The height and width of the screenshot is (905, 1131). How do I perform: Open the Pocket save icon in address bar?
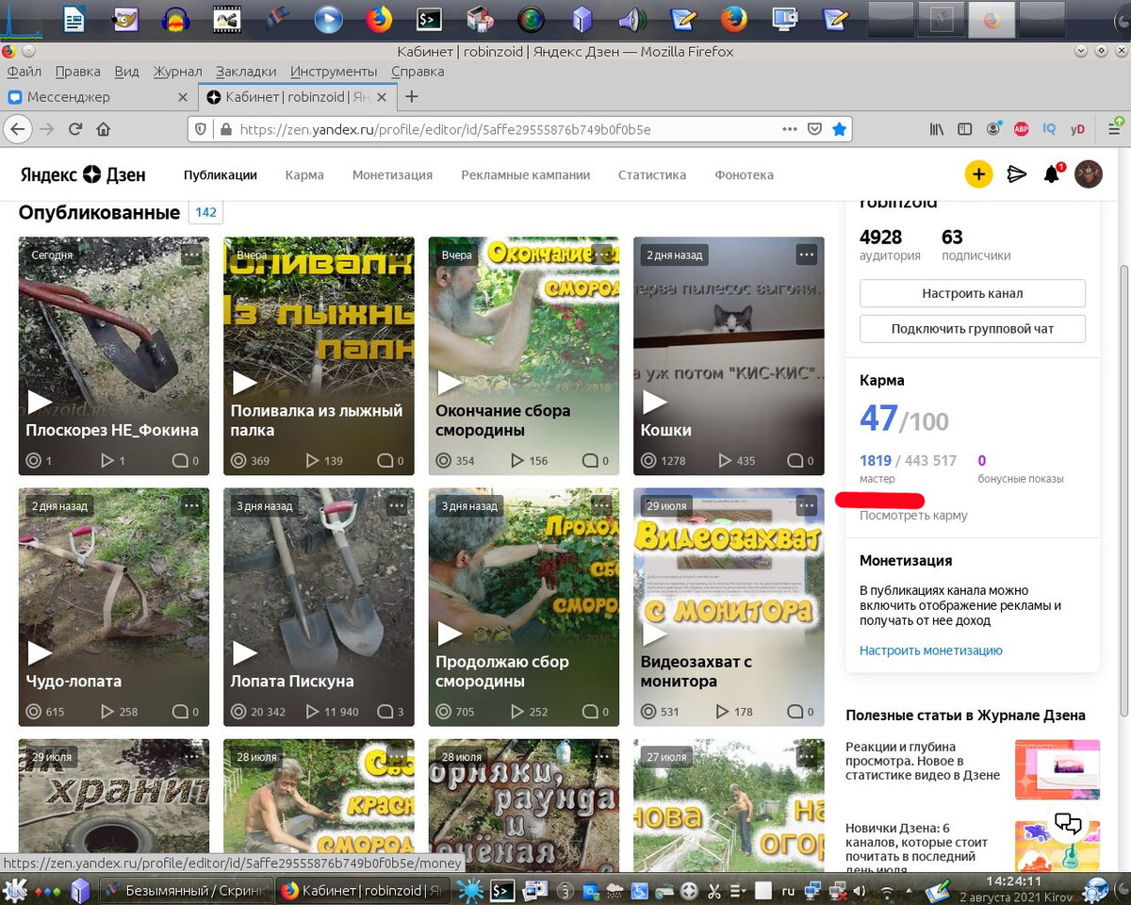(814, 129)
